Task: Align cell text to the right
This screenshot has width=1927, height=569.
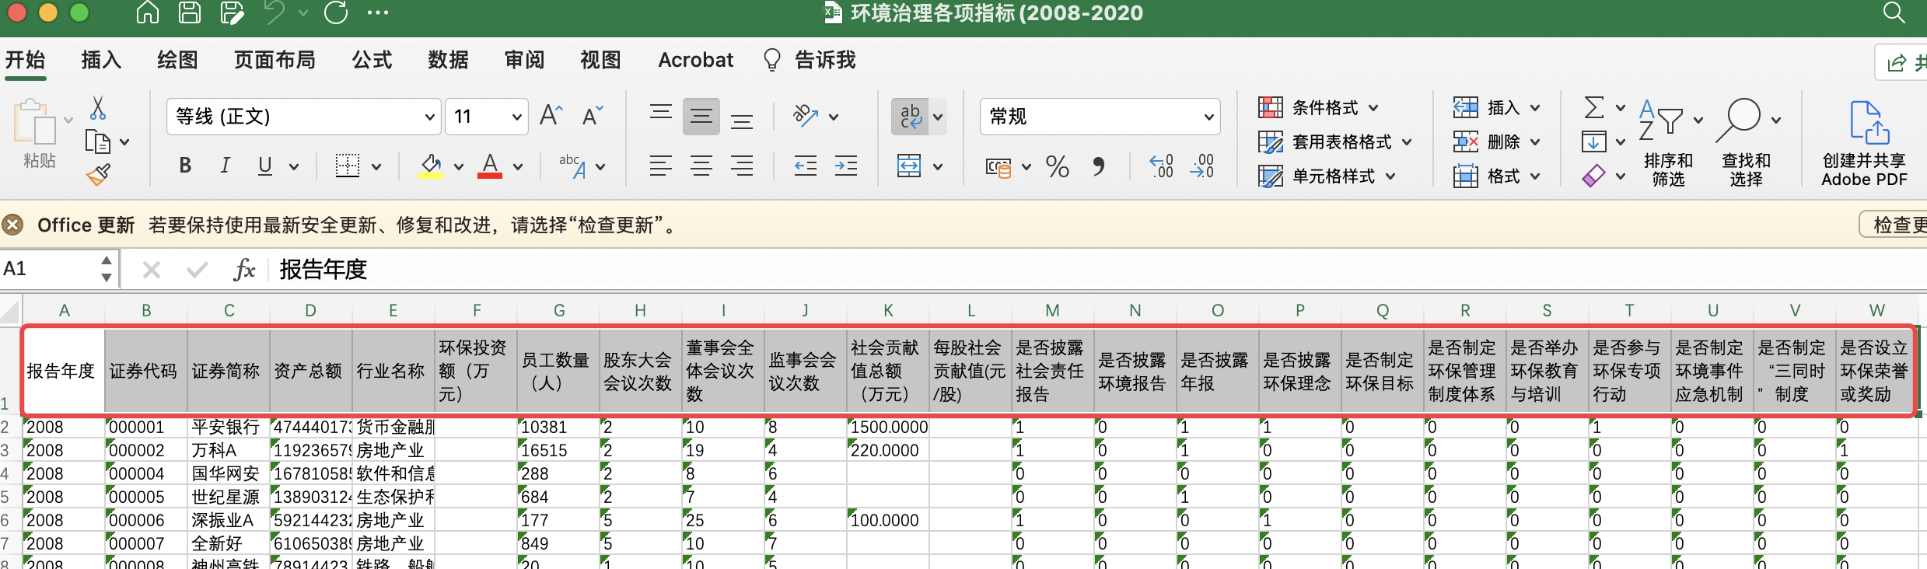Action: pos(742,166)
